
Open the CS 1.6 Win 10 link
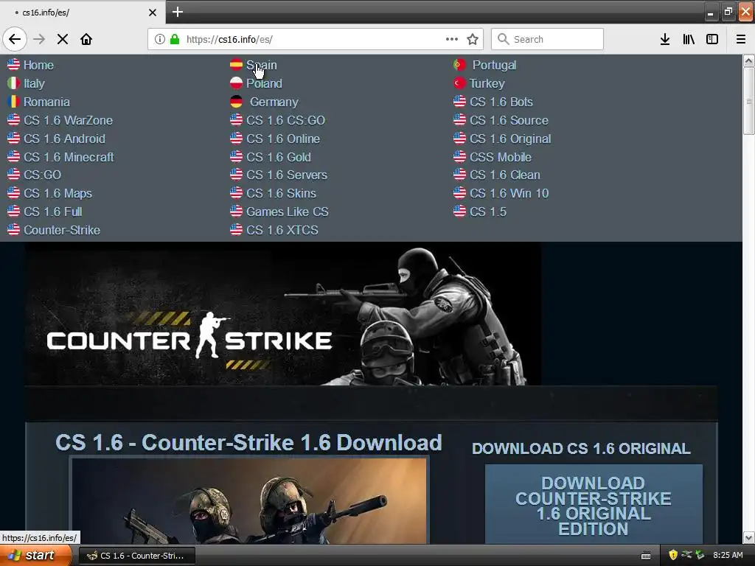tap(509, 193)
